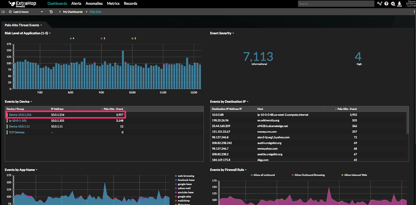Open ip-10-0-1-101 device link

tap(18, 121)
